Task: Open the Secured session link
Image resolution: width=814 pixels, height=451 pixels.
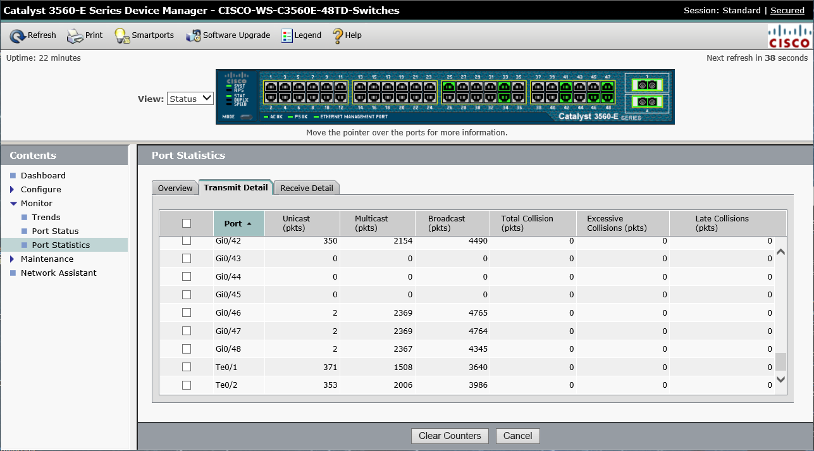Action: tap(787, 10)
